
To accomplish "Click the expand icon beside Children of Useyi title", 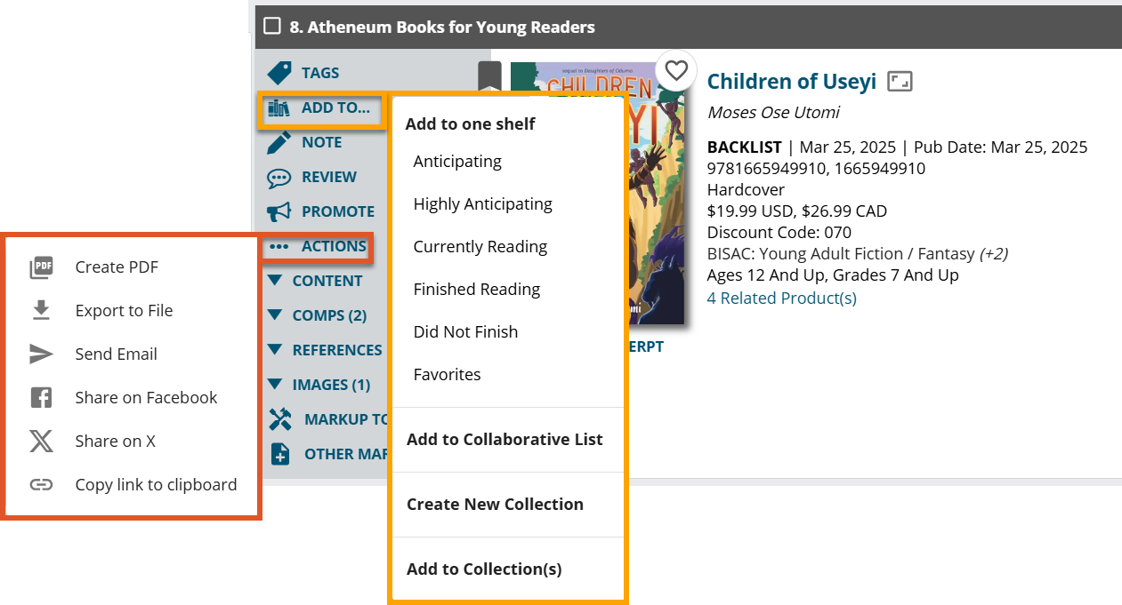I will [x=900, y=83].
